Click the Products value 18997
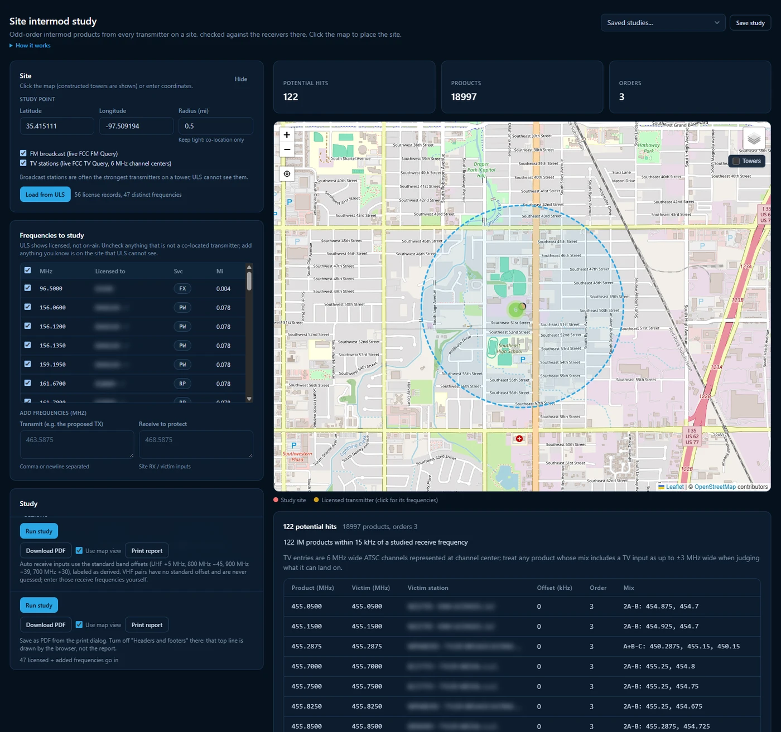The width and height of the screenshot is (781, 732). pos(464,97)
